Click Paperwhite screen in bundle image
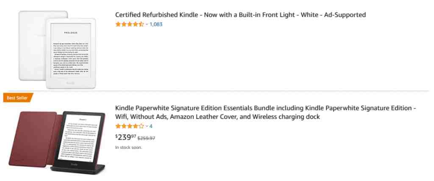This screenshot has height=181, width=434. click(x=79, y=137)
